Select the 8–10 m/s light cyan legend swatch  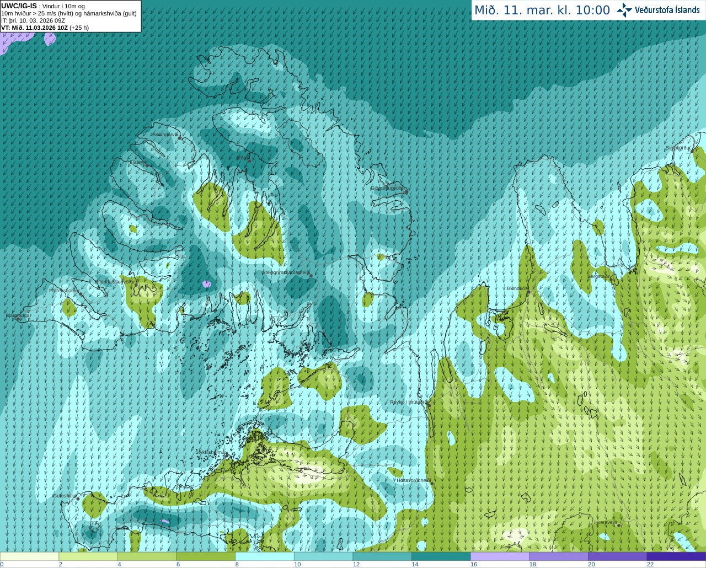tap(265, 556)
